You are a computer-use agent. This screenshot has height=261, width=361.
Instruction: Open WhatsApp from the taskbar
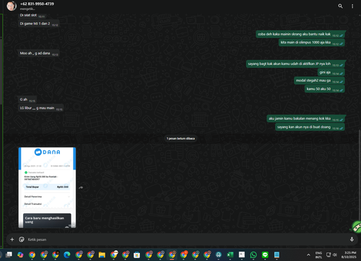point(253,255)
